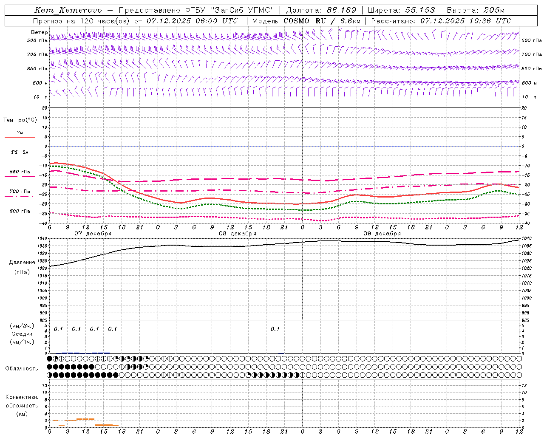Select the 700 гПа temperature legend entry
The width and height of the screenshot is (544, 435).
point(20,192)
